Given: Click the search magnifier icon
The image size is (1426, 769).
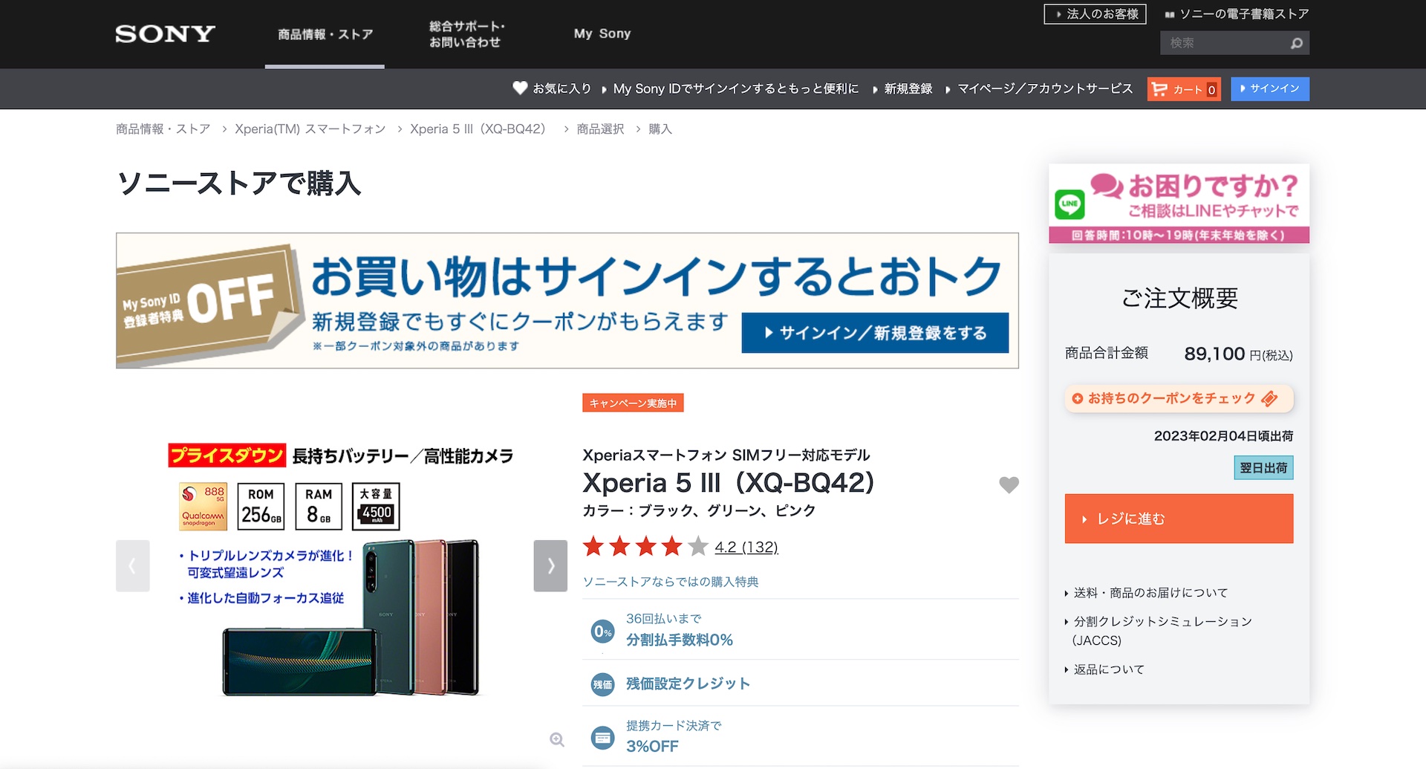Looking at the screenshot, I should (1297, 43).
